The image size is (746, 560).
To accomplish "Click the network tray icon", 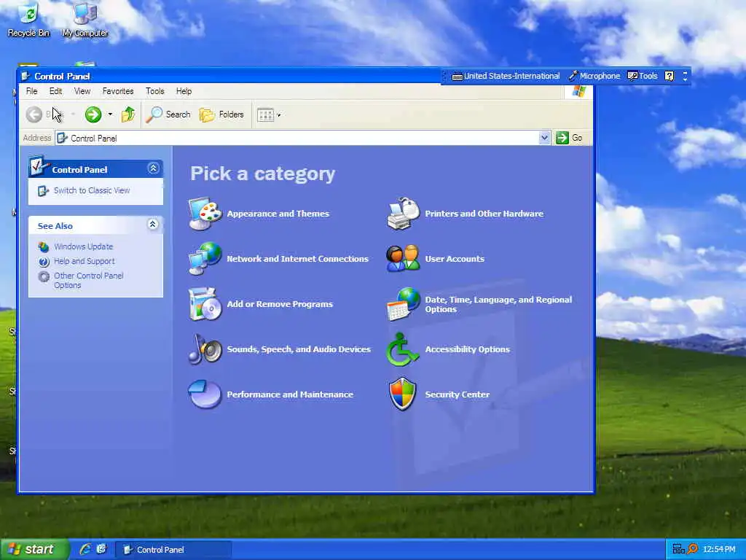I will tap(678, 550).
